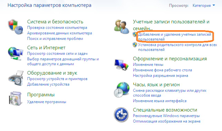Click Изменение языка интерфейса
The image size is (222, 131).
tap(160, 101)
